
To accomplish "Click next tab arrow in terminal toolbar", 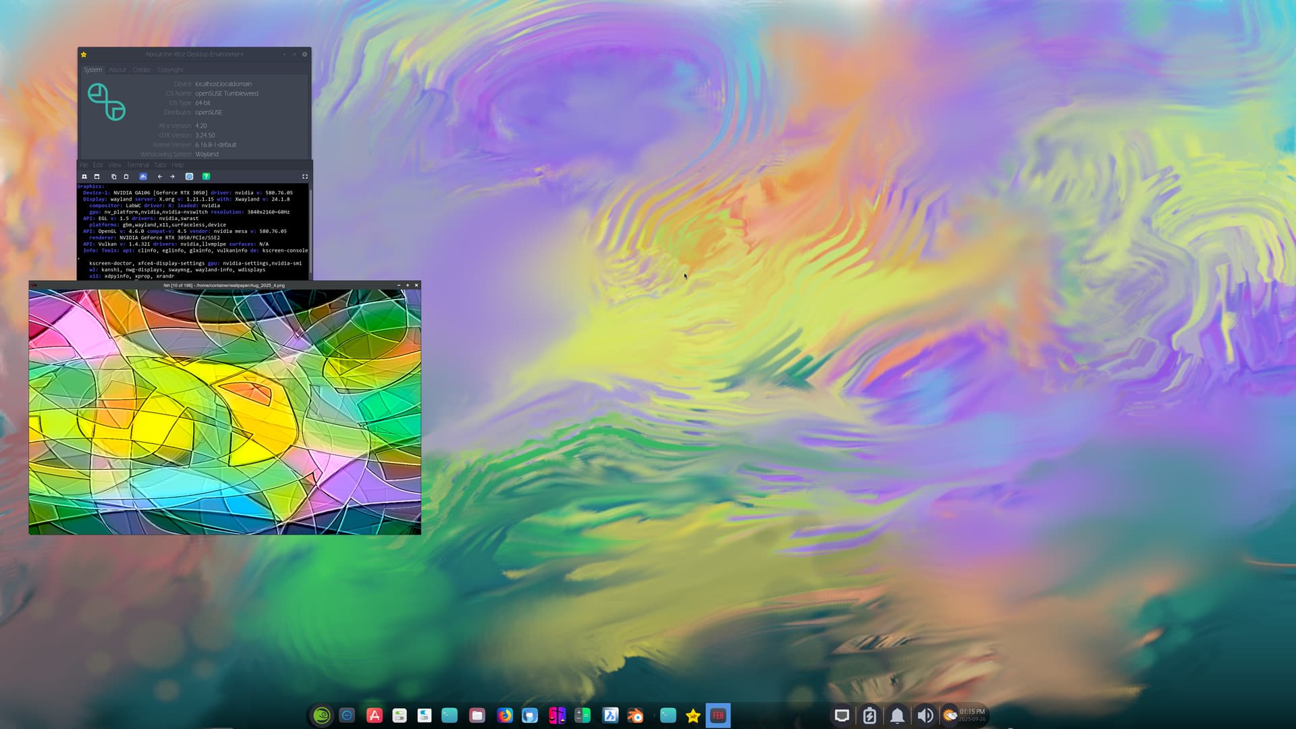I will [173, 177].
